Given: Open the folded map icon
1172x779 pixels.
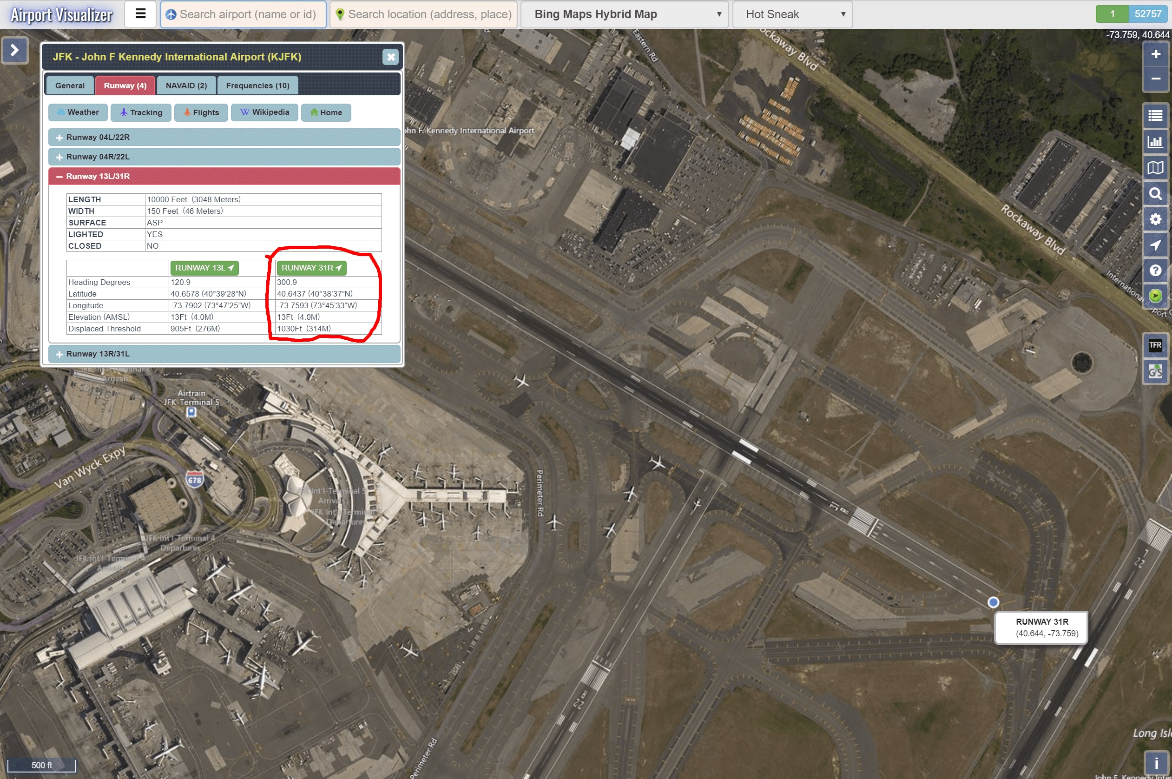Looking at the screenshot, I should coord(1156,167).
